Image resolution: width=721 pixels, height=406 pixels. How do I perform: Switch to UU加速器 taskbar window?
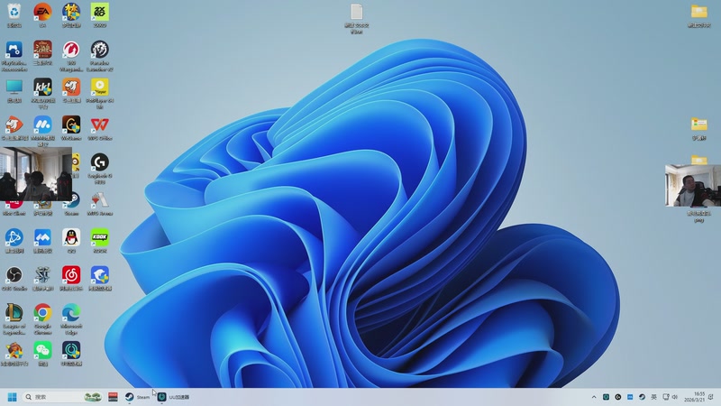pyautogui.click(x=174, y=397)
